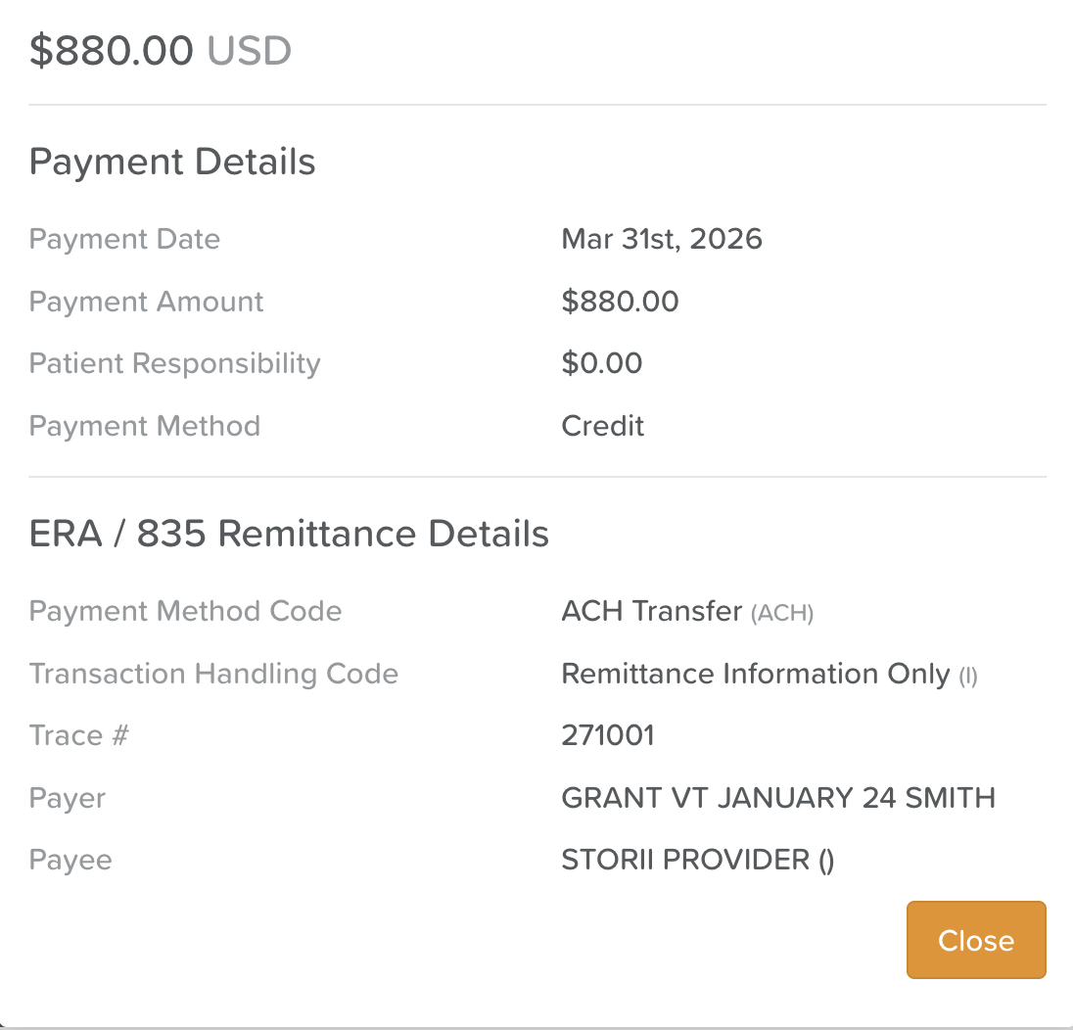
Task: Select the ERA / 835 Remittance Details heading
Action: coord(289,534)
